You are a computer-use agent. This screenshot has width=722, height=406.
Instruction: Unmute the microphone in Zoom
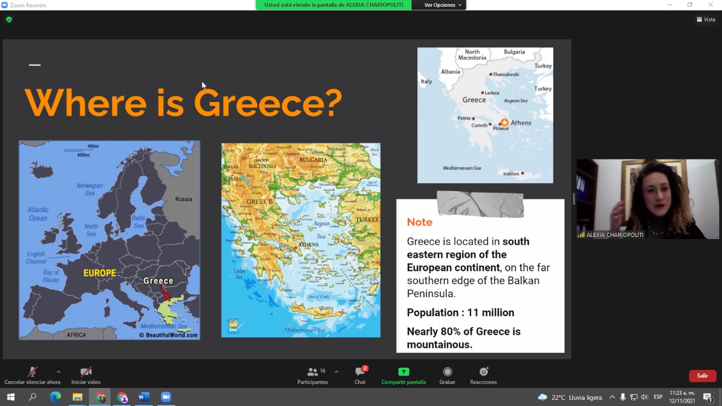click(32, 376)
